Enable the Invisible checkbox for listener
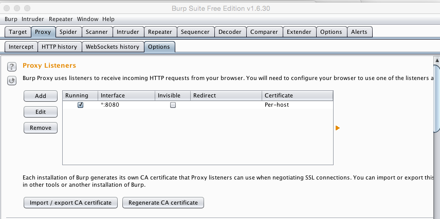 click(173, 105)
